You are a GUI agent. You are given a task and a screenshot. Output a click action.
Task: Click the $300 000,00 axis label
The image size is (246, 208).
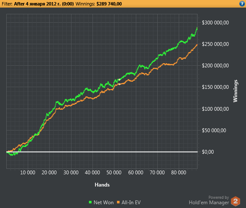pyautogui.click(x=215, y=23)
